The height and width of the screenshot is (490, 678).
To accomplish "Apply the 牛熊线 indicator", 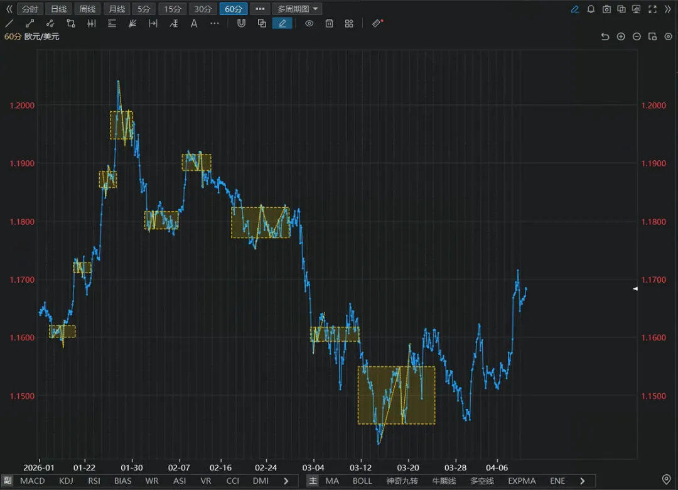I will click(444, 481).
